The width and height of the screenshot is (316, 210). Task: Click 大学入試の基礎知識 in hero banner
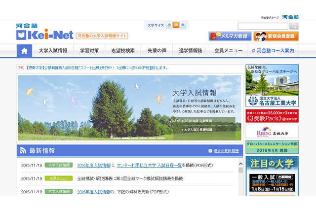198,130
